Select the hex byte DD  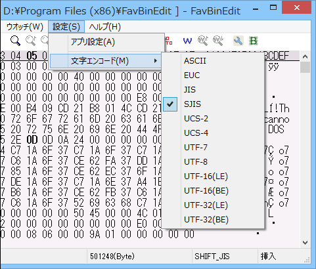click(x=142, y=161)
